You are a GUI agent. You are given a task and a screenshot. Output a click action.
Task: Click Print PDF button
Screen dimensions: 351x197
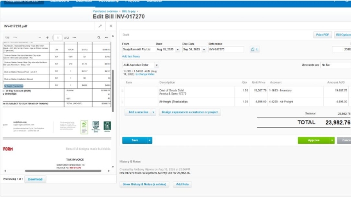point(322,35)
